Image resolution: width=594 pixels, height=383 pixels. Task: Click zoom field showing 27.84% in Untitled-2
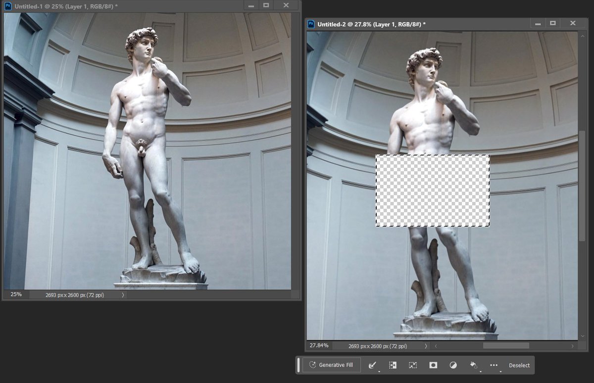pos(319,345)
